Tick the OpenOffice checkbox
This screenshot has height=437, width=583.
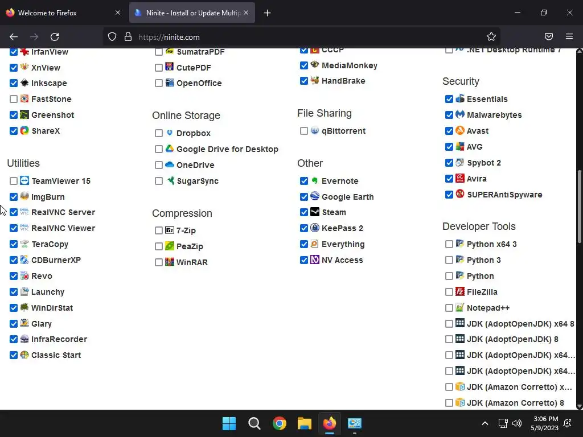pyautogui.click(x=159, y=83)
